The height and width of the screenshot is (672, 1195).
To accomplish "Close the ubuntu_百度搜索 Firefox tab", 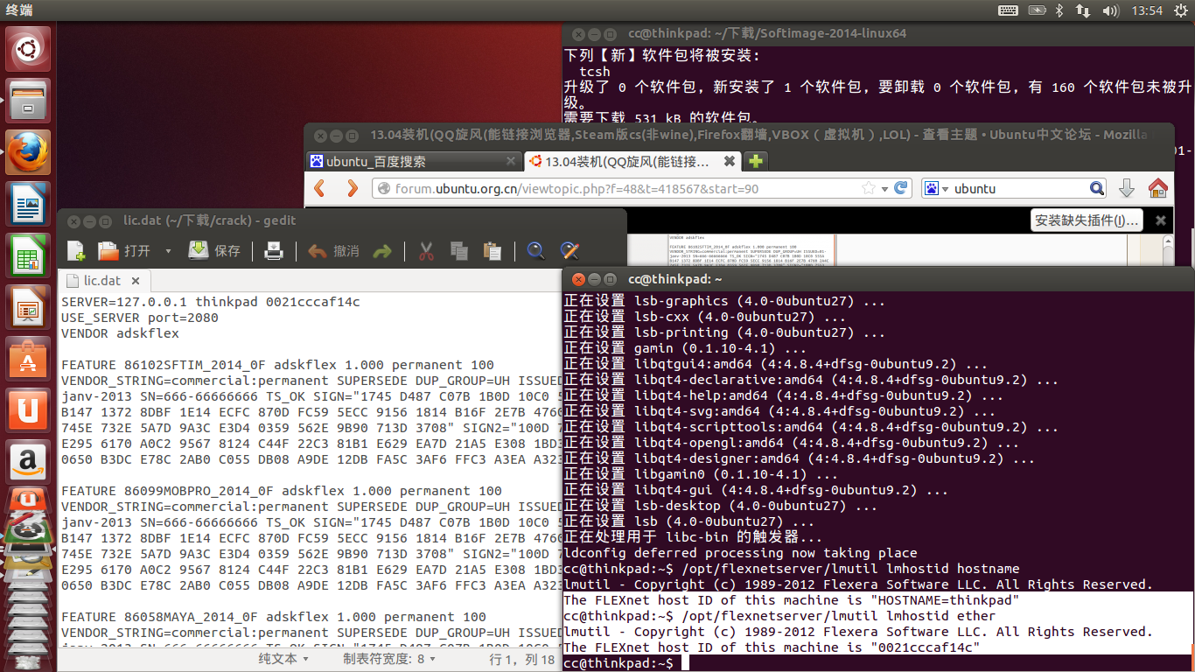I will pyautogui.click(x=512, y=162).
